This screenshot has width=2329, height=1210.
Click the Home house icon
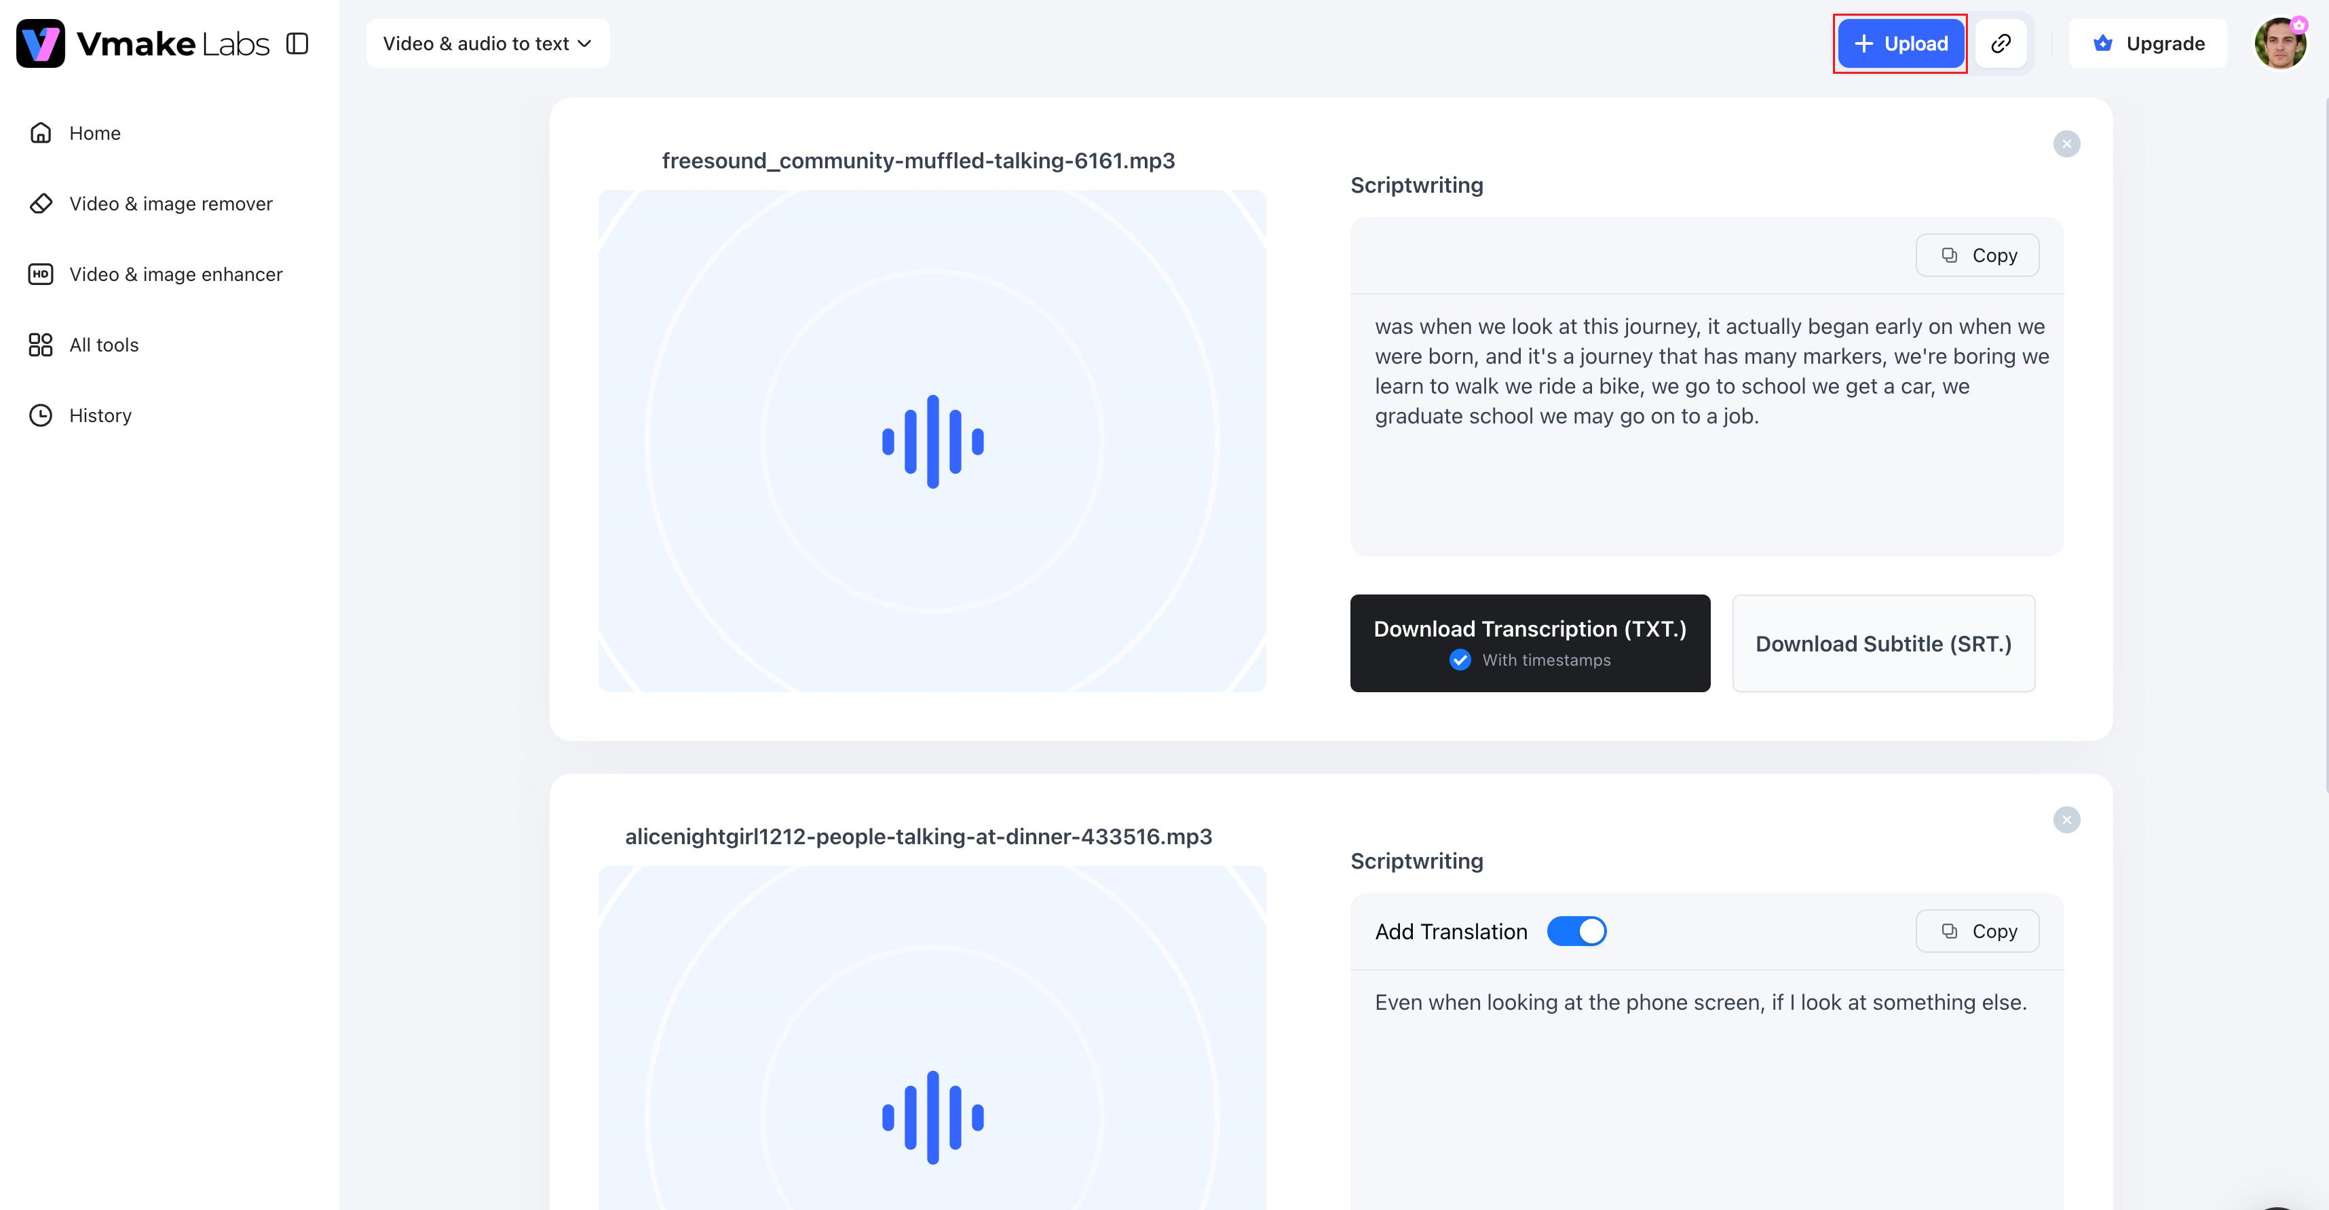(41, 133)
